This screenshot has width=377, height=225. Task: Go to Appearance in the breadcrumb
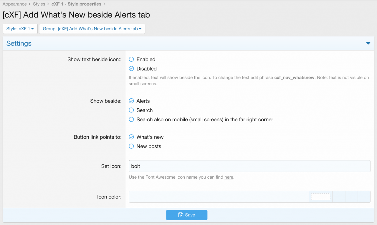point(15,4)
